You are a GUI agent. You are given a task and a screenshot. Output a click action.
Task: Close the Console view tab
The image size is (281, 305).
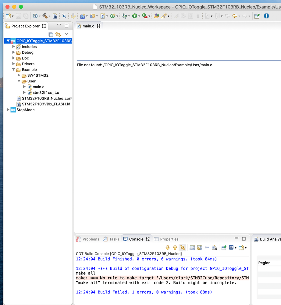click(x=148, y=239)
